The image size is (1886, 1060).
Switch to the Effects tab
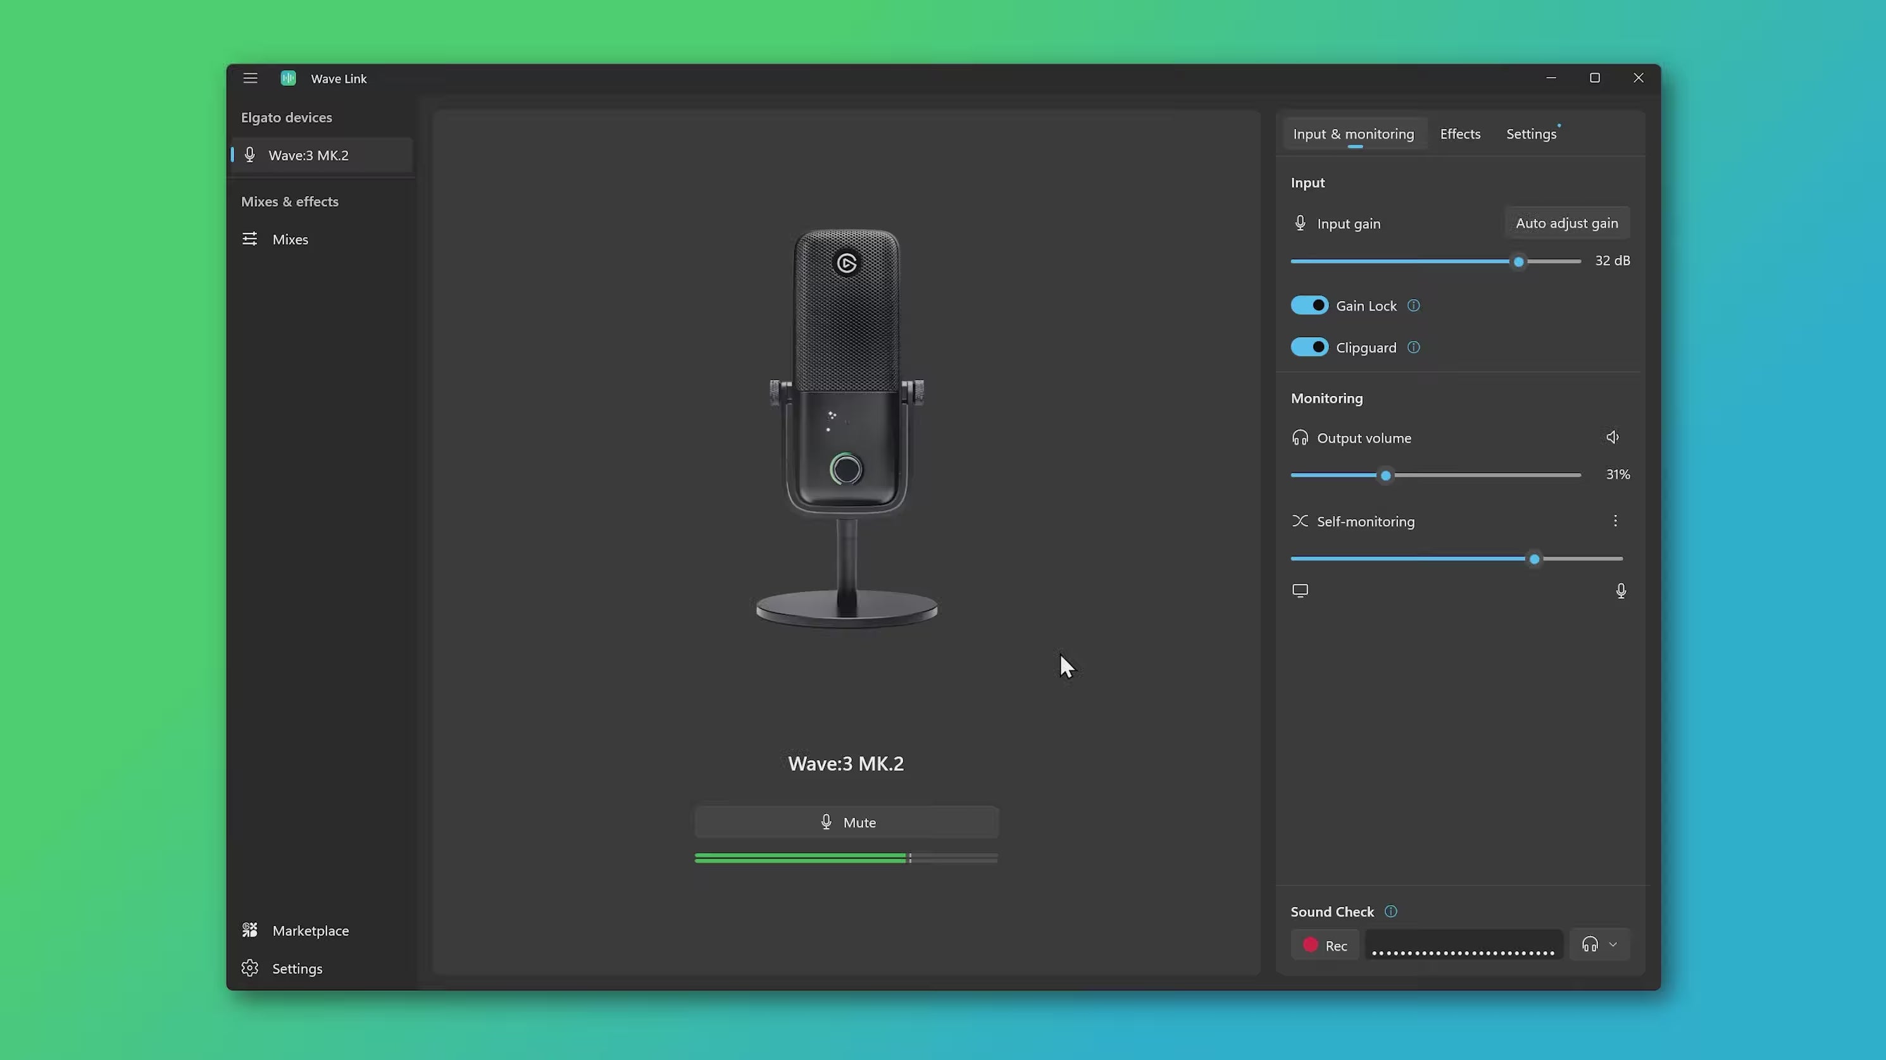pyautogui.click(x=1460, y=134)
